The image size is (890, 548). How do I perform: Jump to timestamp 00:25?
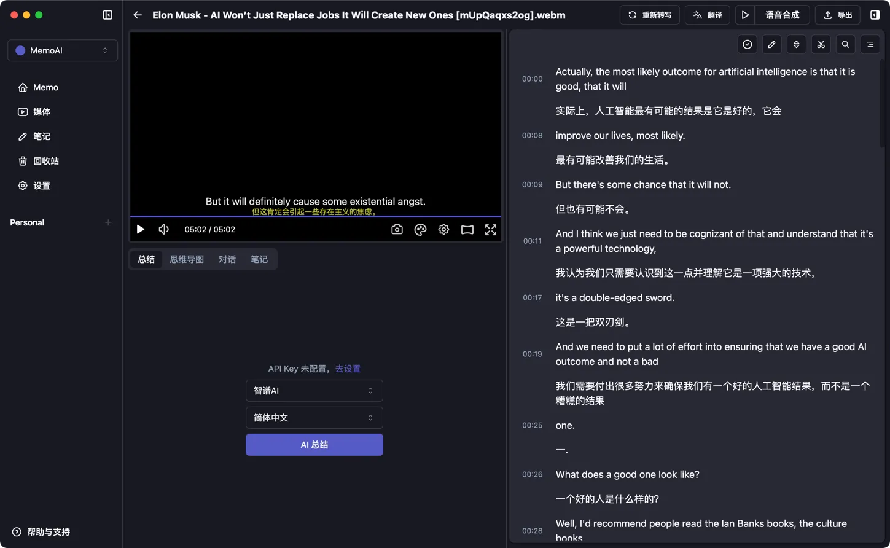point(533,426)
